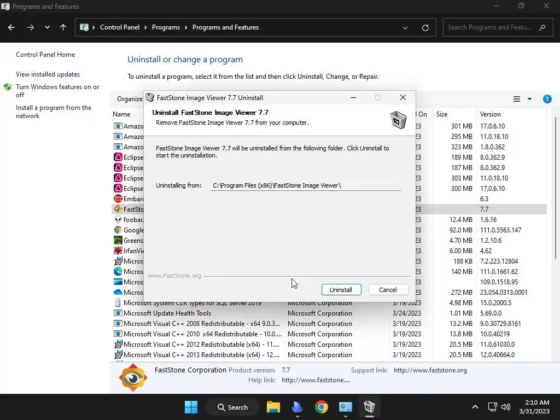Sort list by Version column header
The width and height of the screenshot is (560, 420).
490,114
